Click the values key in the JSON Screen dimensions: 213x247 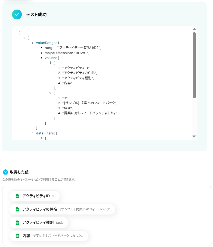pos(50,58)
